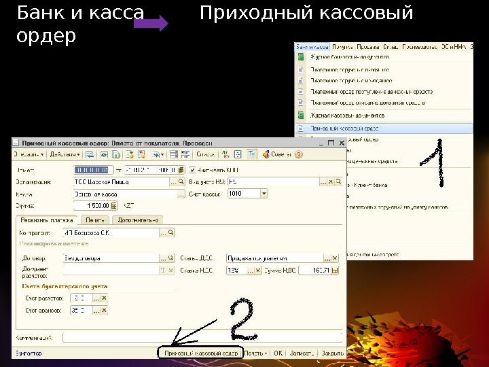Choose Платежный ордер поступление денежных средств entry

coord(372,92)
